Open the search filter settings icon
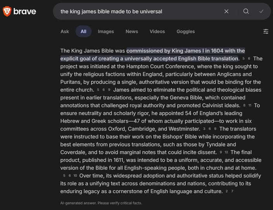The image size is (273, 210). tap(266, 31)
